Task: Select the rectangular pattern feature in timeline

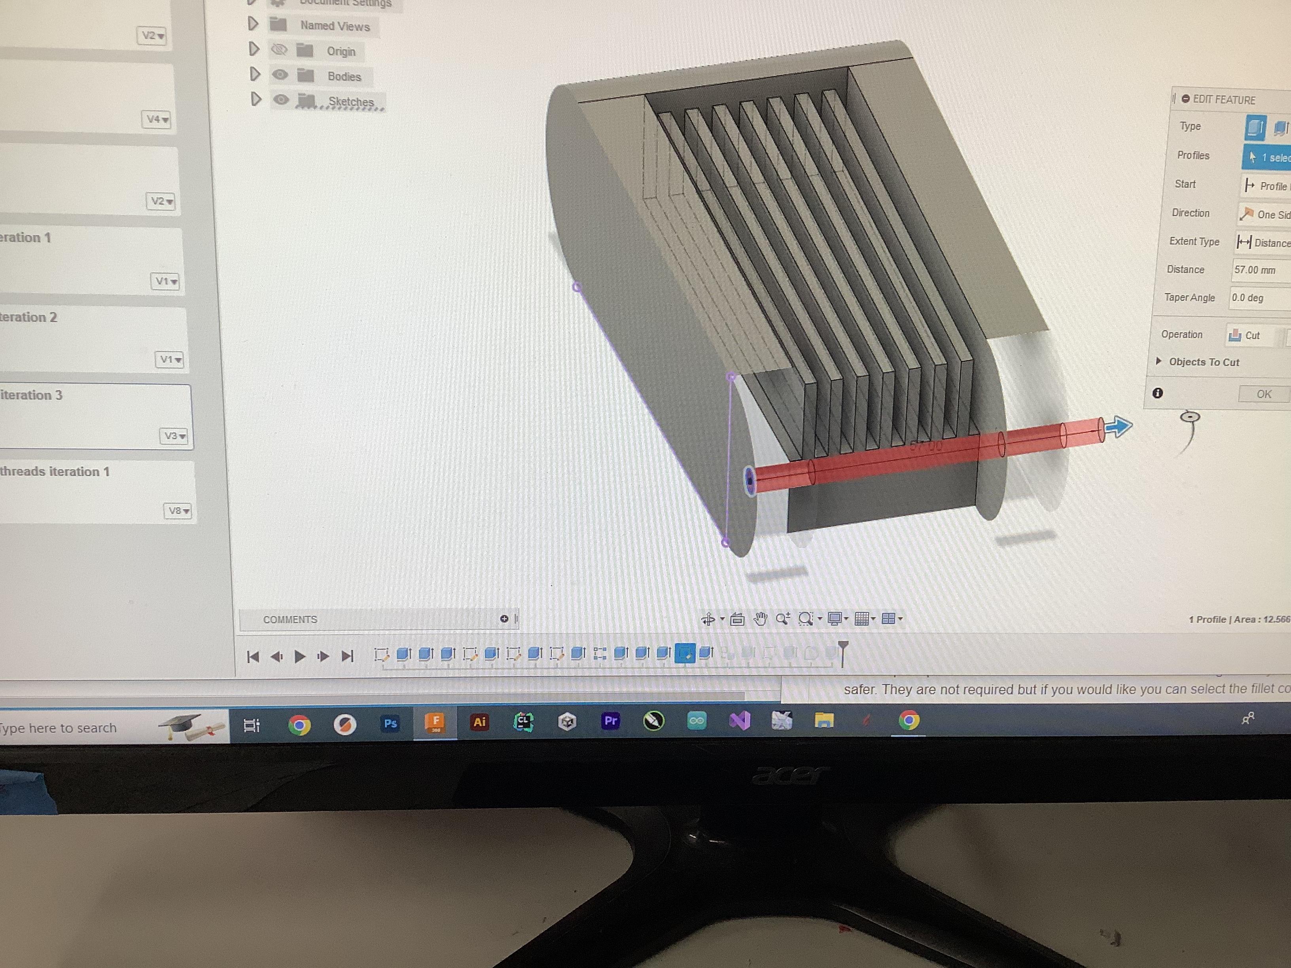Action: tap(599, 654)
